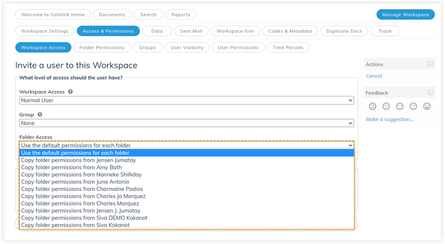This screenshot has height=244, width=445.
Task: Open the User Visibility sub-tab
Action: [x=187, y=47]
